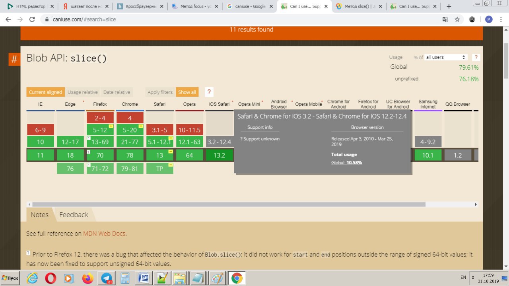Open a new browser tab with plus

[x=449, y=6]
